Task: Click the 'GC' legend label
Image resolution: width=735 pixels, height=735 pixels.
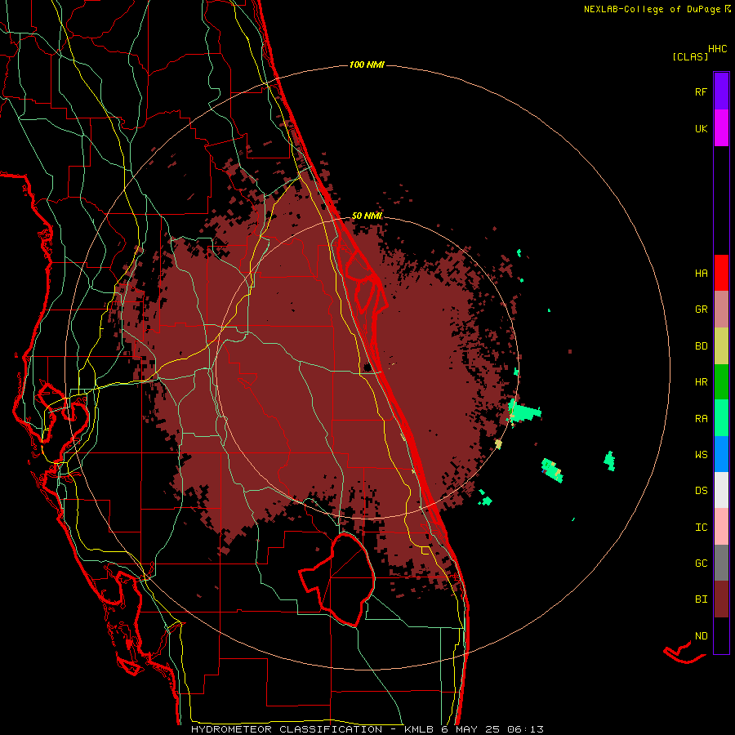Action: point(701,563)
